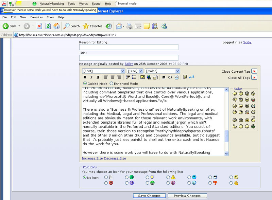
Task: Wrap selected text in quote tags
Action: pyautogui.click(x=185, y=77)
